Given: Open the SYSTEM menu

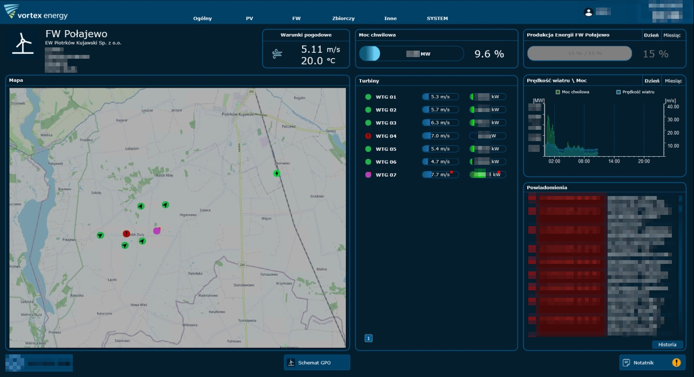Looking at the screenshot, I should click(x=437, y=18).
